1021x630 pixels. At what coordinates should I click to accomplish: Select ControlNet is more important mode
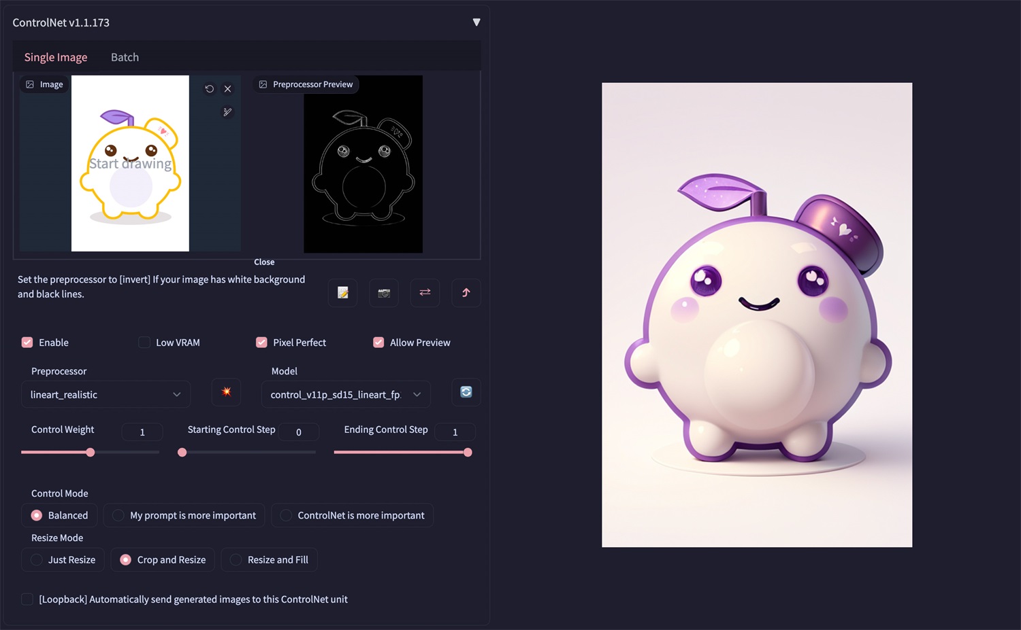pyautogui.click(x=353, y=516)
